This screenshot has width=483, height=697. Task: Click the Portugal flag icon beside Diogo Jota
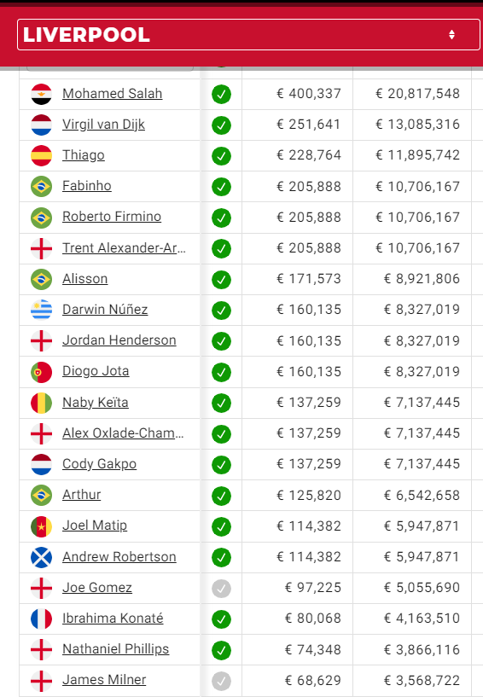pos(41,372)
